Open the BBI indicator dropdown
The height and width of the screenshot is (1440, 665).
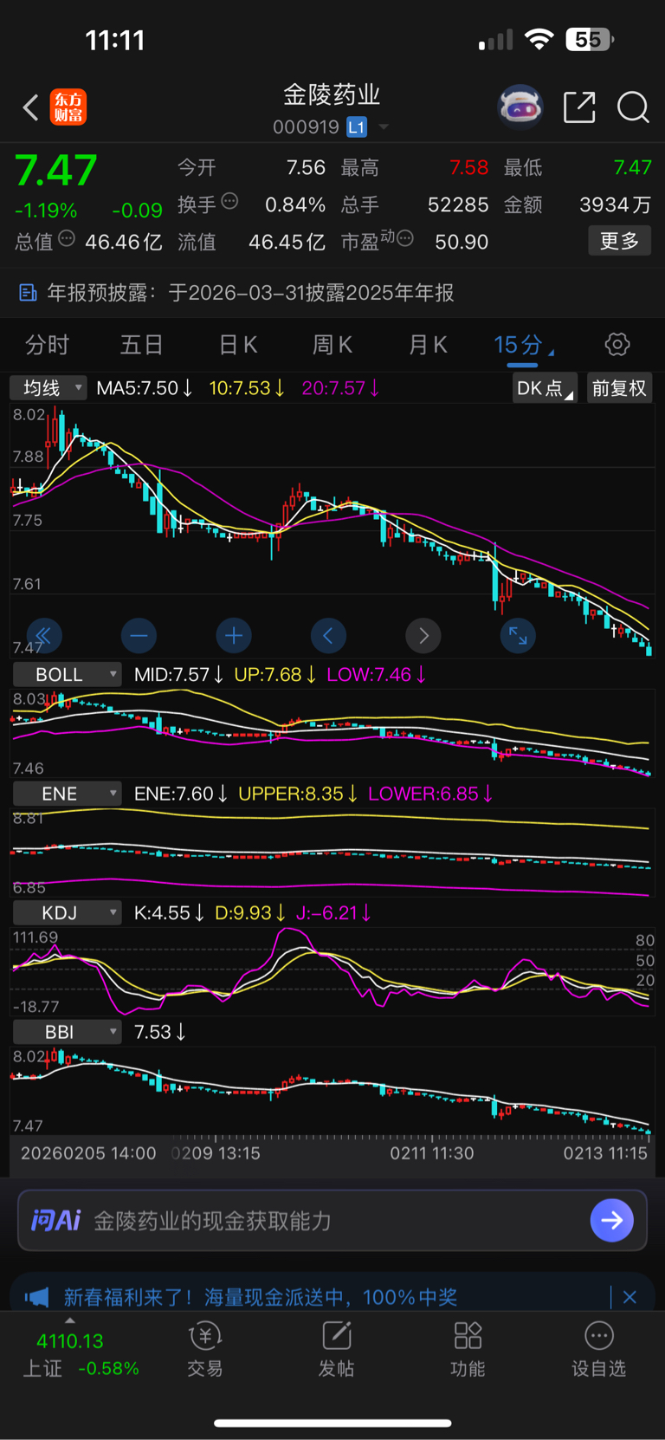68,1032
